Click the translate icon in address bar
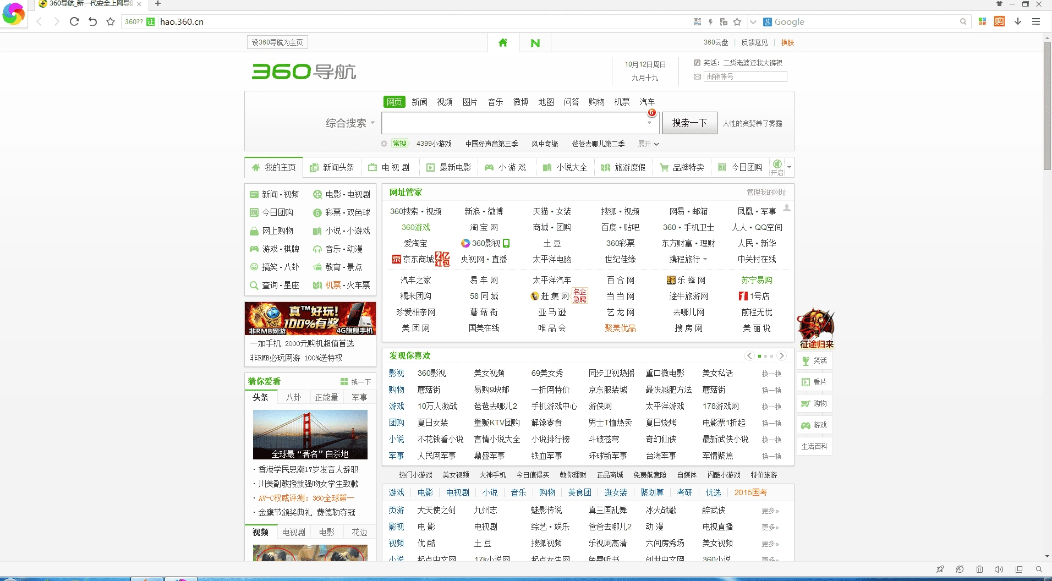1052x581 pixels. (724, 21)
